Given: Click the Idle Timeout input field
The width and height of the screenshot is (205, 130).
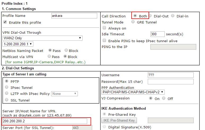Looking at the screenshot, I should [157, 34].
